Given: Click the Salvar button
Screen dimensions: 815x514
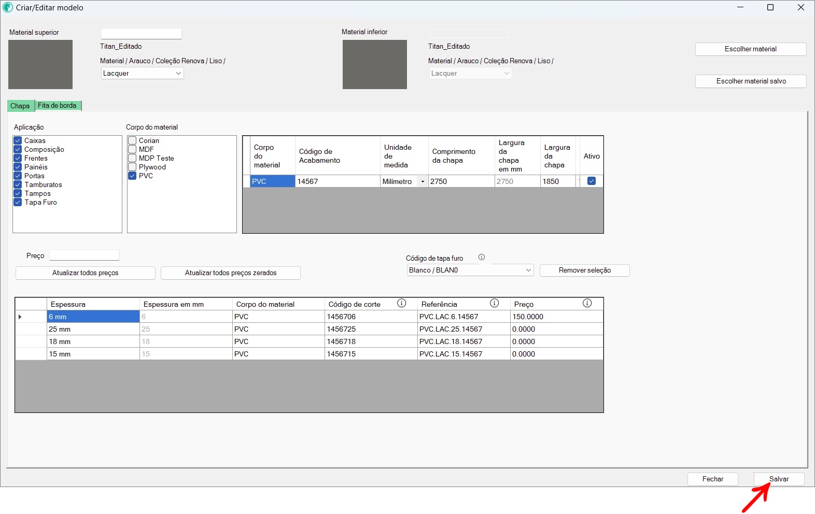Looking at the screenshot, I should click(x=779, y=479).
